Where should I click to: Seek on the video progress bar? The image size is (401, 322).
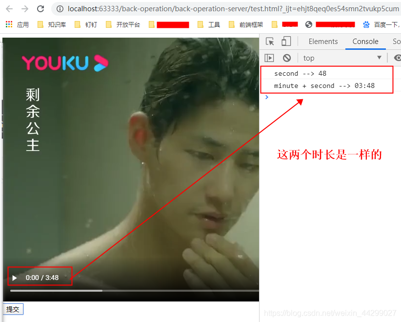(x=135, y=291)
